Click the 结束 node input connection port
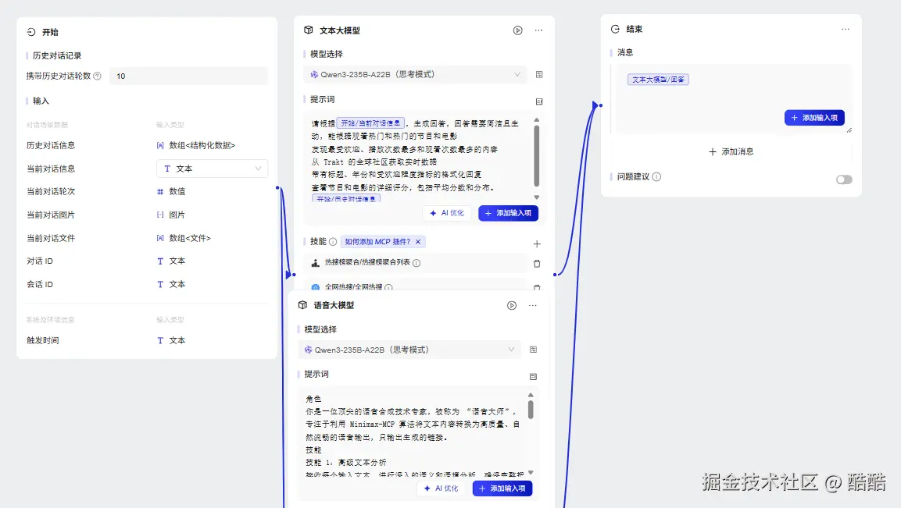Image resolution: width=901 pixels, height=508 pixels. click(x=600, y=105)
